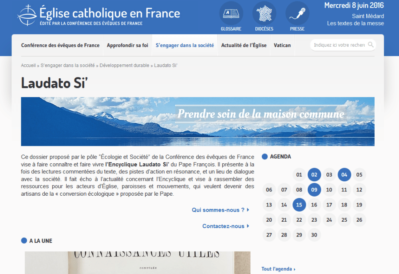This screenshot has height=274, width=399.
Task: Open the Actualité de l'Église menu
Action: 244,45
